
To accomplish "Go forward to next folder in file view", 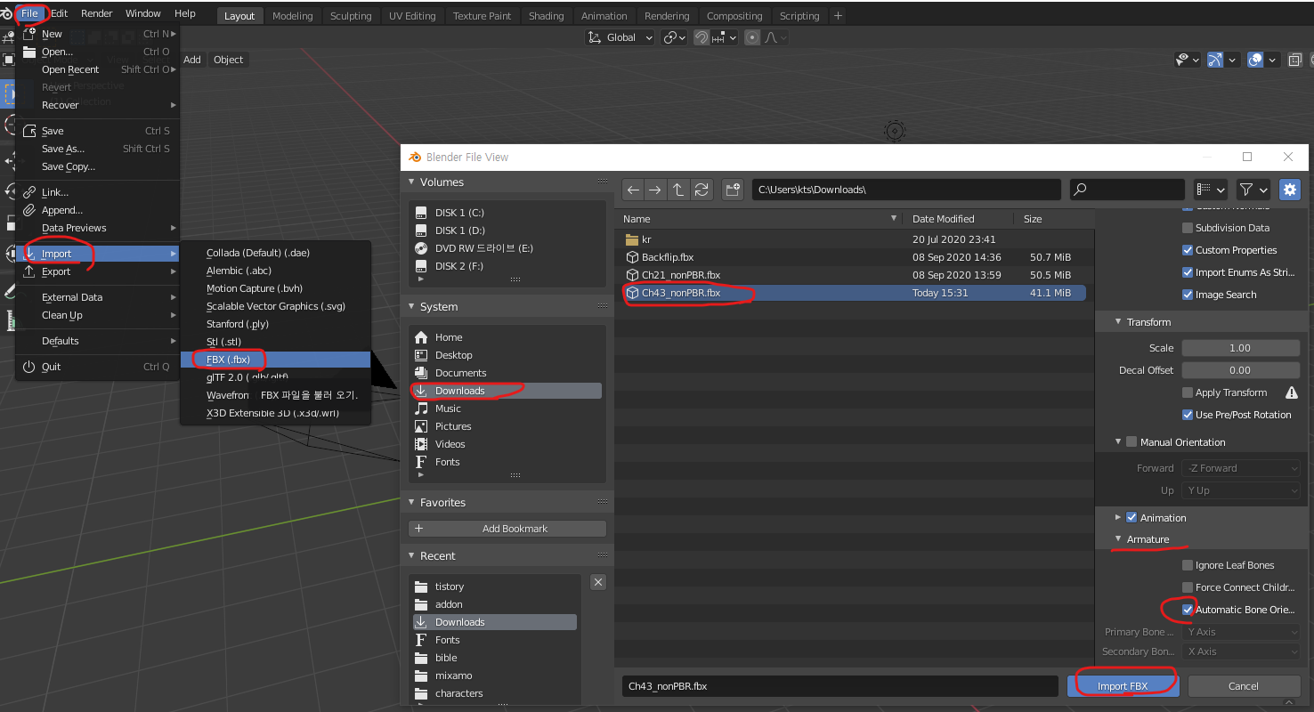I will click(655, 190).
